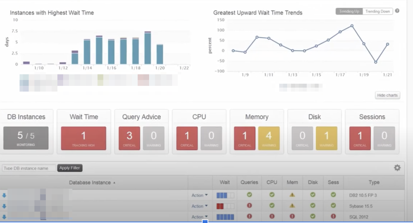Open Action dropdown for SQL 2012 row

pos(199,217)
